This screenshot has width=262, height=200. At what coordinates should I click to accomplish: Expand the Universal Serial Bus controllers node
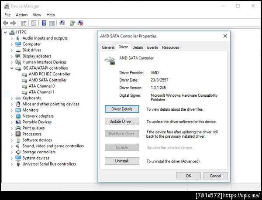coord(12,164)
